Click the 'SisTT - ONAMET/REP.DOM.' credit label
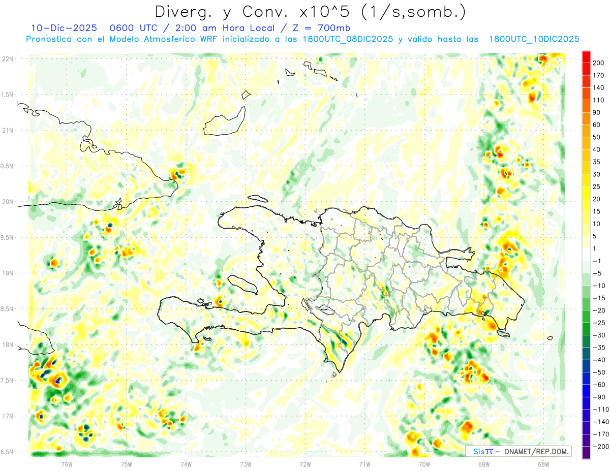The image size is (610, 471). point(518,451)
